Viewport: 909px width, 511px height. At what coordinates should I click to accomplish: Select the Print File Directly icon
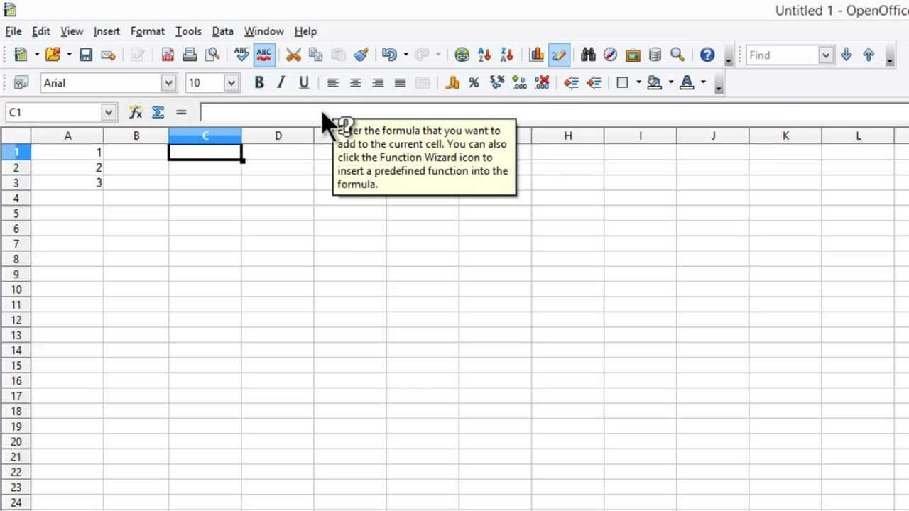pyautogui.click(x=190, y=55)
